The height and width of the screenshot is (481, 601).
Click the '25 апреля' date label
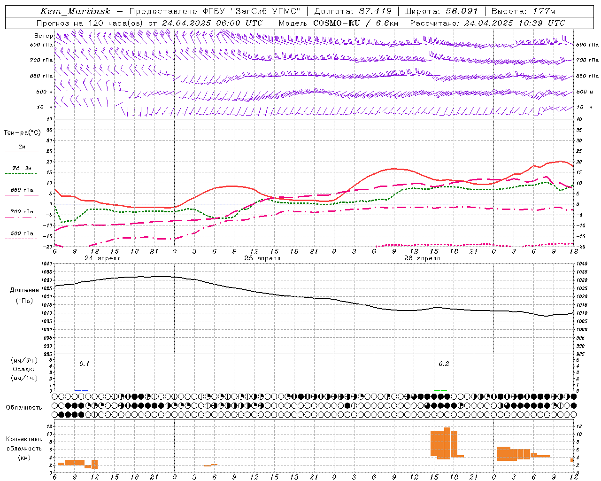[x=262, y=258]
